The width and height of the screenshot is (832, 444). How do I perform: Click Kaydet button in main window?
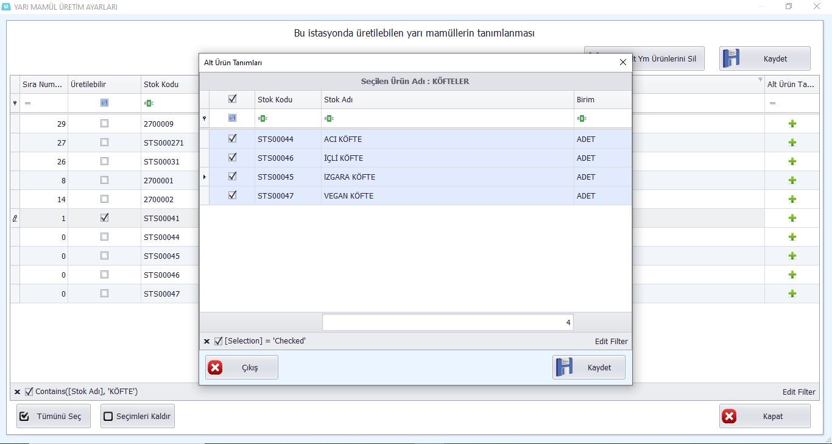(x=764, y=58)
